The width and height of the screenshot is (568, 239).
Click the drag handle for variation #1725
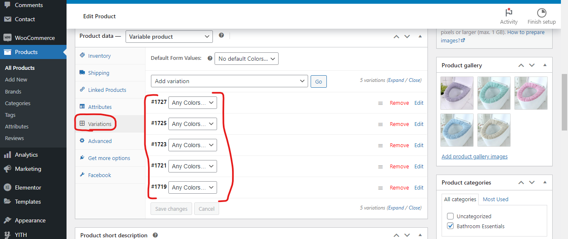pos(380,124)
